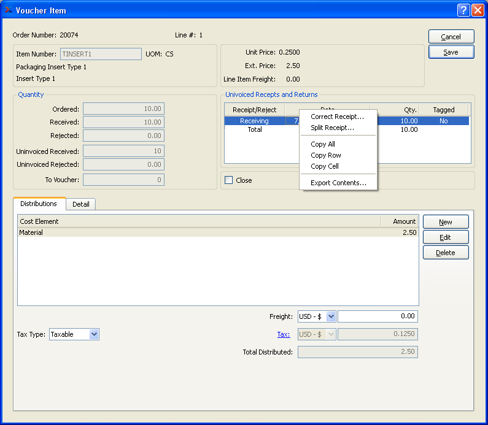
Task: Pick Copy All in context menu
Action: click(x=323, y=144)
